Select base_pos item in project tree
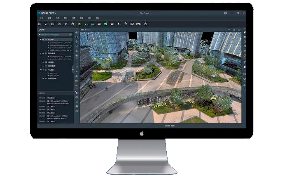 point(54,73)
